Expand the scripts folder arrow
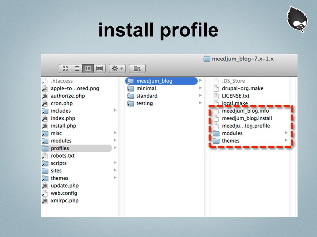 coord(115,163)
